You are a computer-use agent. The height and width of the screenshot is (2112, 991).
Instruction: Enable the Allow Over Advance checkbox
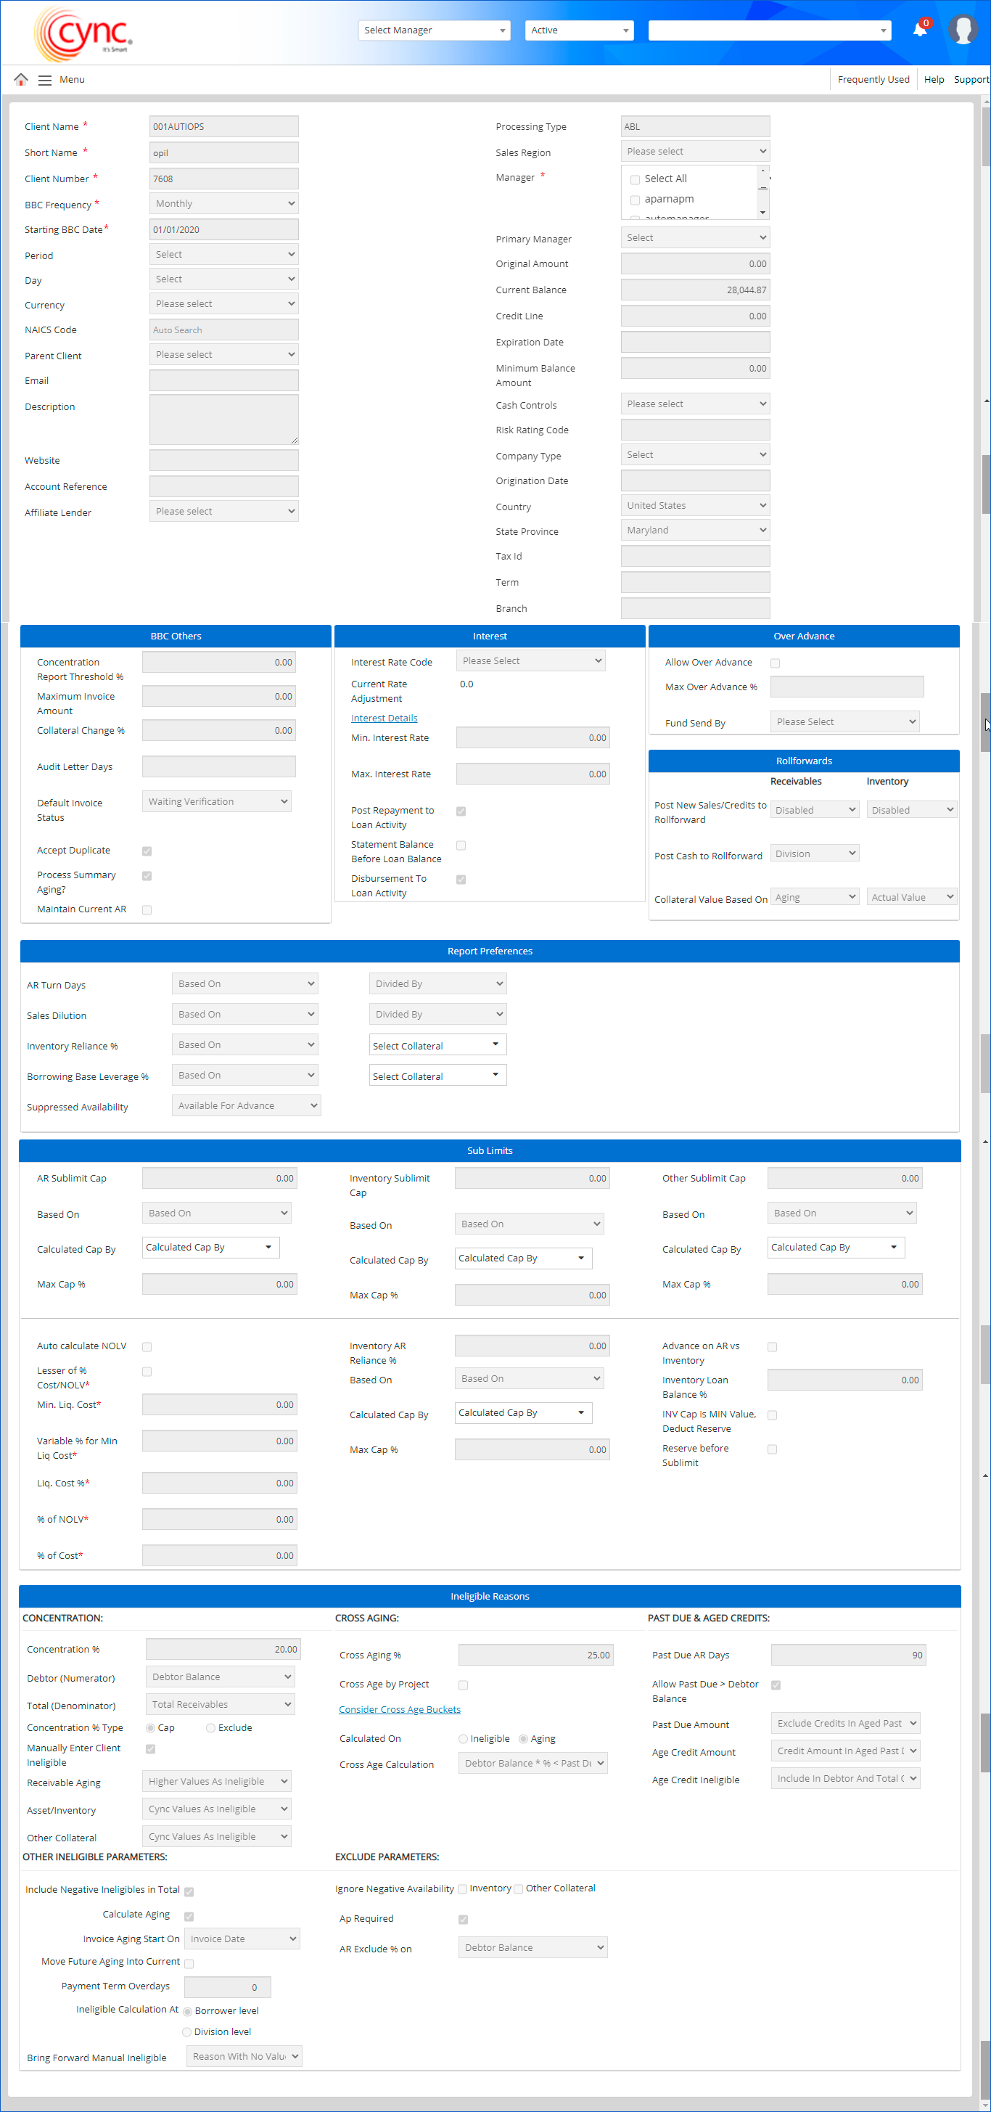click(x=775, y=663)
